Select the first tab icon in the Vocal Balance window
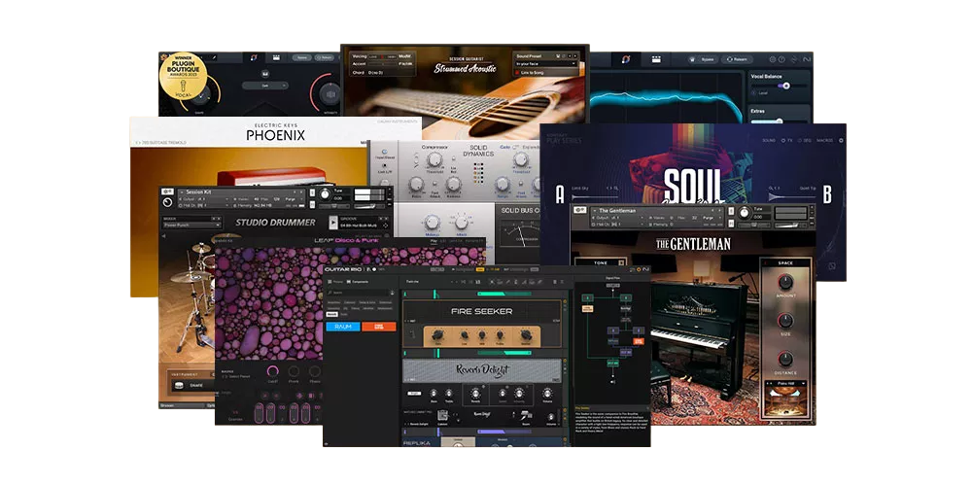The height and width of the screenshot is (486, 972). tap(625, 59)
